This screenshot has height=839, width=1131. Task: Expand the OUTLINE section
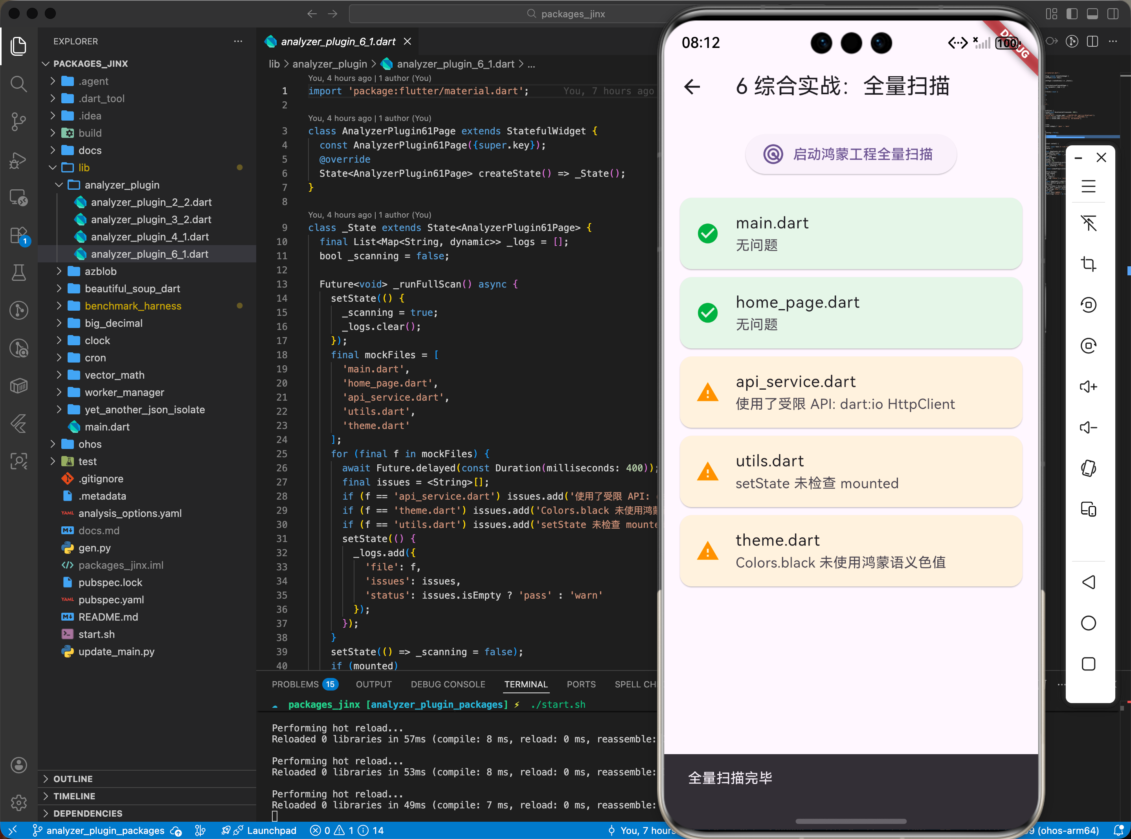(x=73, y=779)
